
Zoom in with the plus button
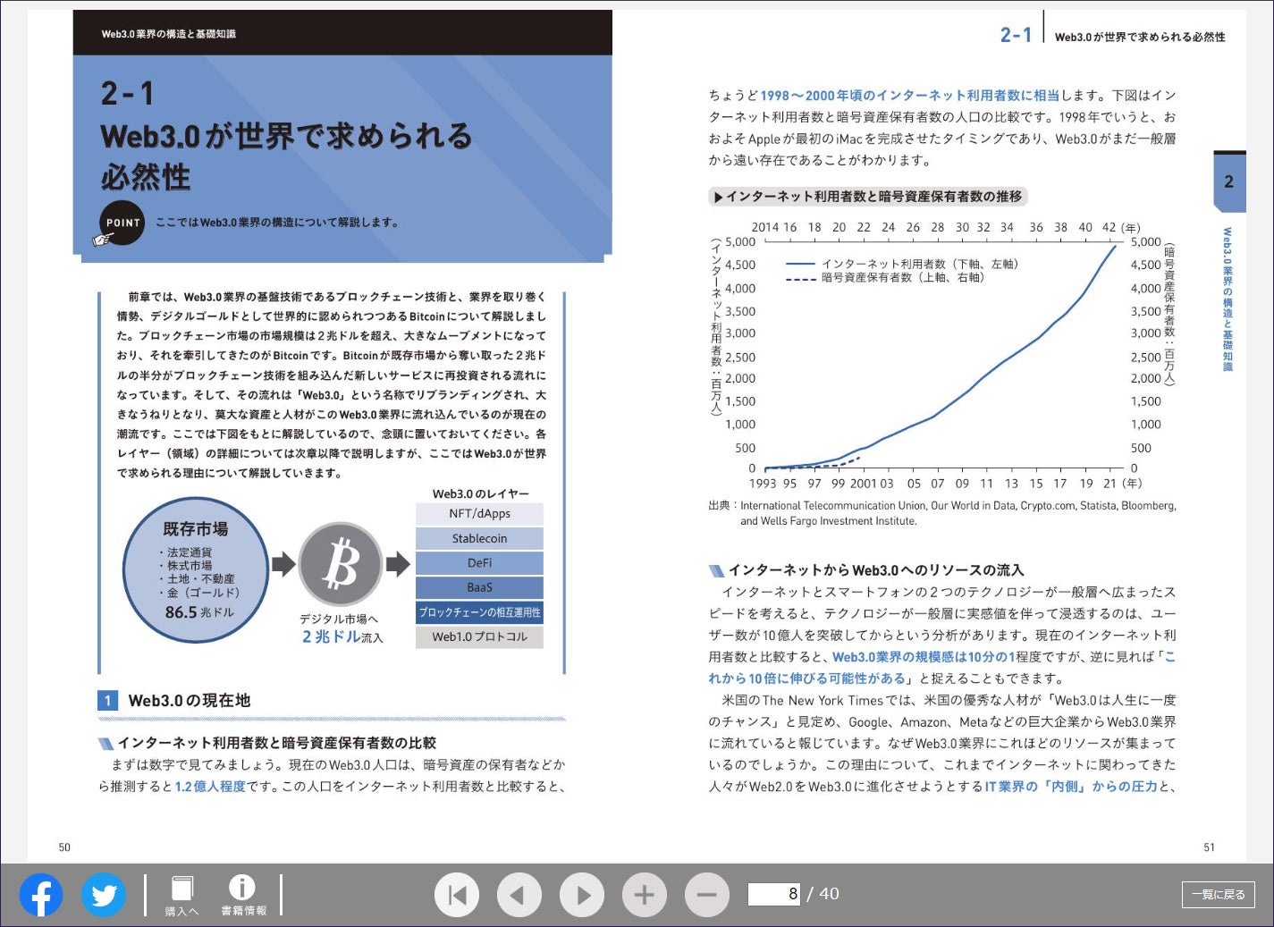click(x=645, y=894)
